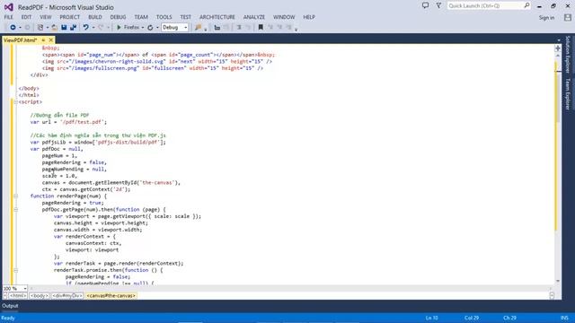
Task: Click the toolbar overflow options arrow
Action: pos(296,29)
